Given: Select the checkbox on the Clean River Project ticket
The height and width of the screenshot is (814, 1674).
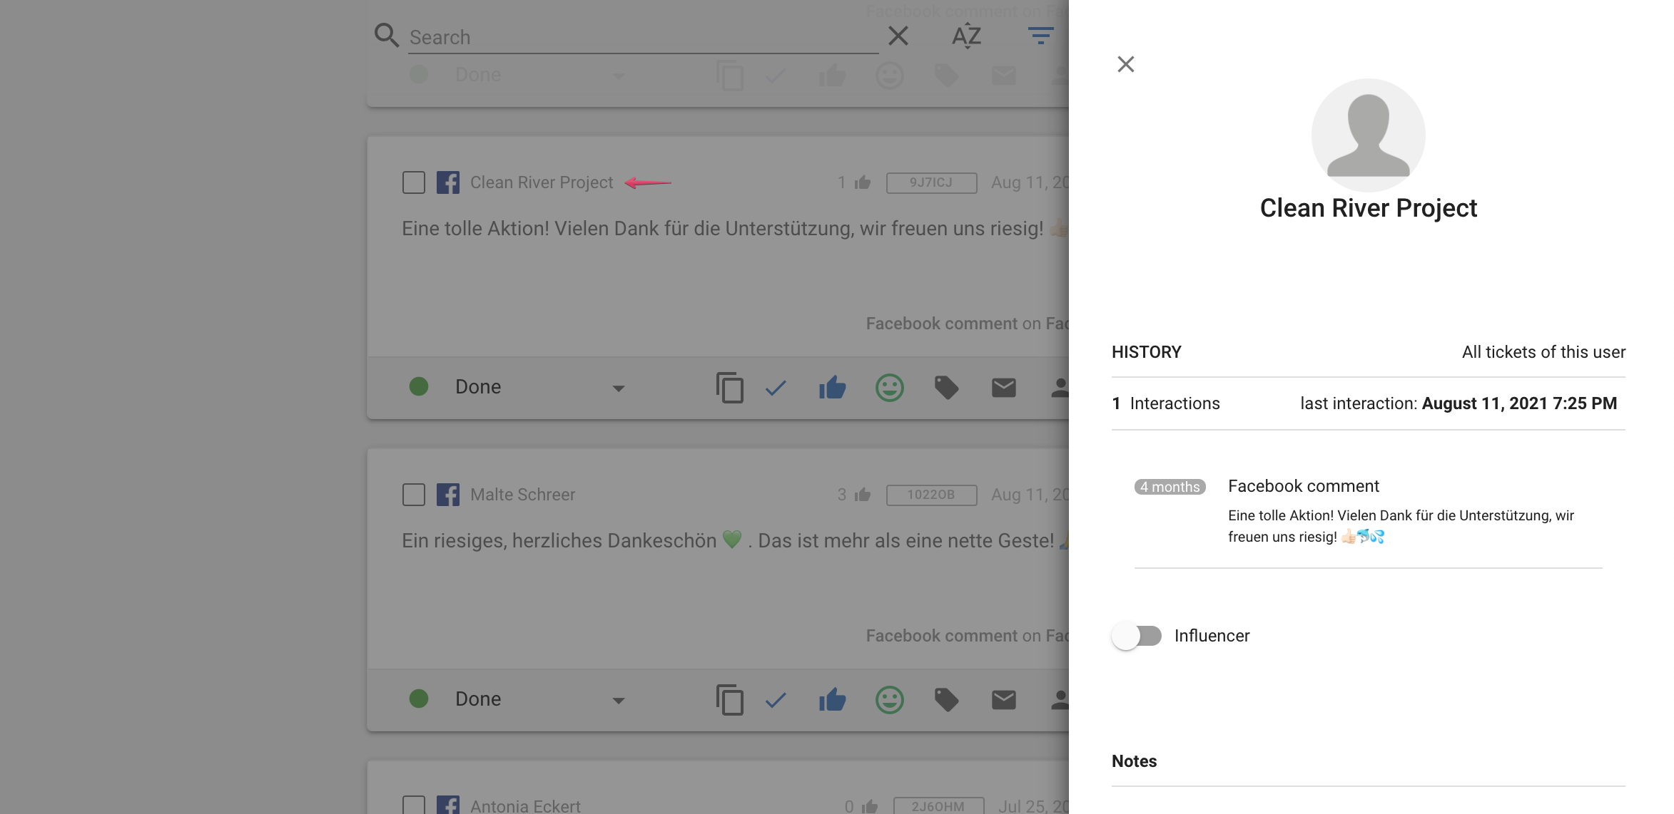Looking at the screenshot, I should (x=413, y=182).
